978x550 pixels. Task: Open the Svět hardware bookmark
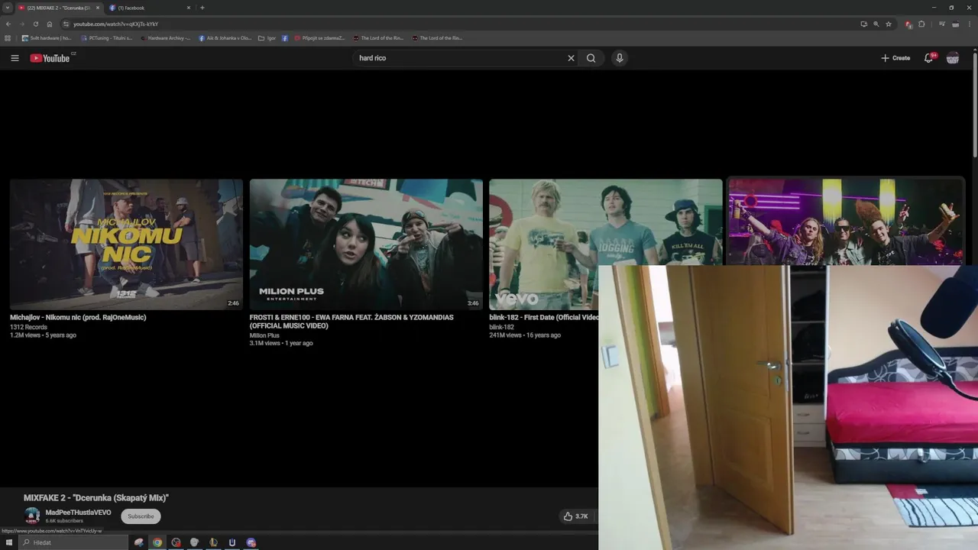[x=46, y=38]
